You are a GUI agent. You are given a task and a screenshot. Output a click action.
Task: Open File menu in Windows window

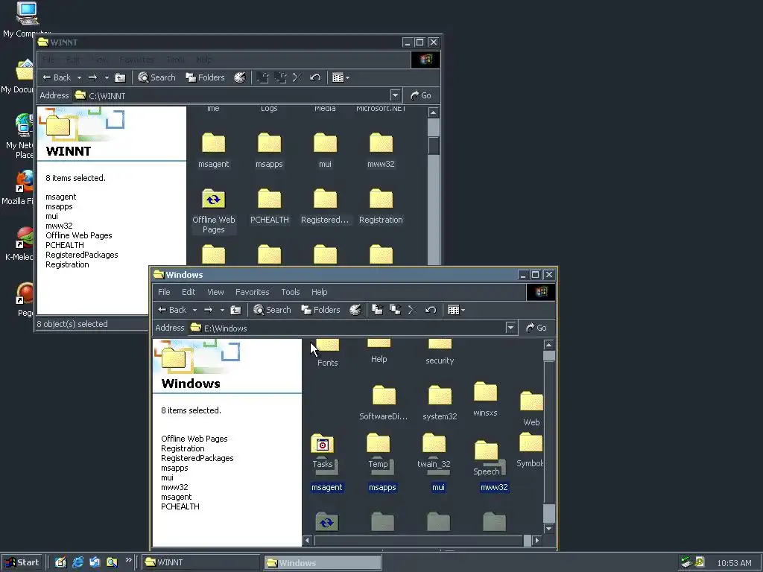tap(164, 292)
